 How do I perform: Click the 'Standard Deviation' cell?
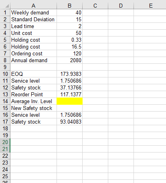(x=33, y=19)
